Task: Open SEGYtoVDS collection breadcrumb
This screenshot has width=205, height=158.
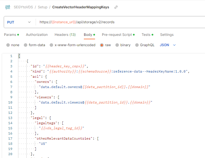Action: pyautogui.click(x=23, y=7)
